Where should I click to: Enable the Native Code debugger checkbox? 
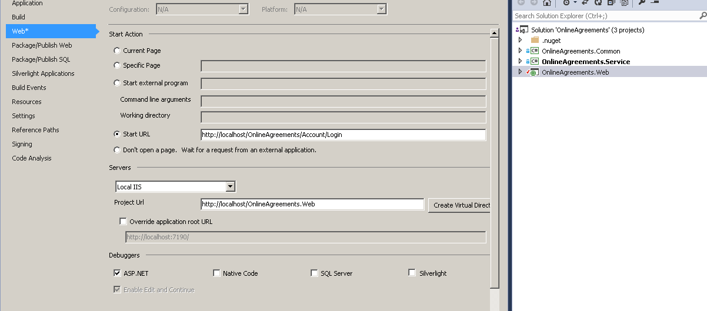(x=216, y=273)
